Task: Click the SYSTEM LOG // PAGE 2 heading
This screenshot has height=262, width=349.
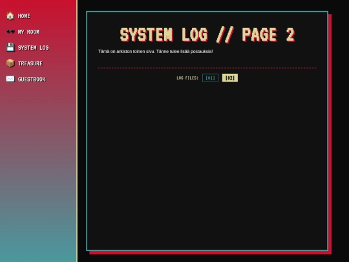Action: tap(207, 35)
